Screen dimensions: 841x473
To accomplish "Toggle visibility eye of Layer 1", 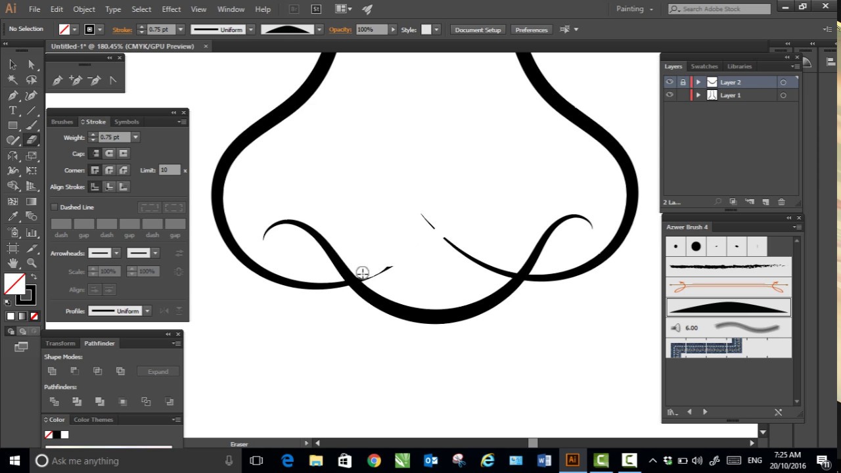I will pos(670,95).
